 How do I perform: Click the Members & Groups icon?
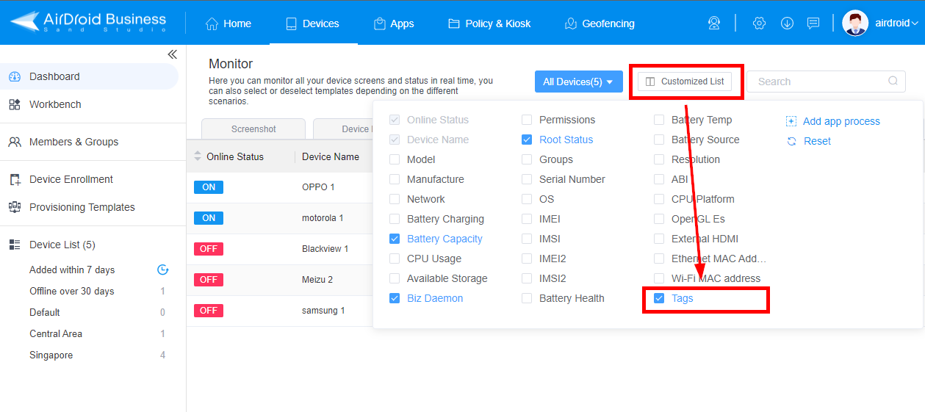(15, 142)
